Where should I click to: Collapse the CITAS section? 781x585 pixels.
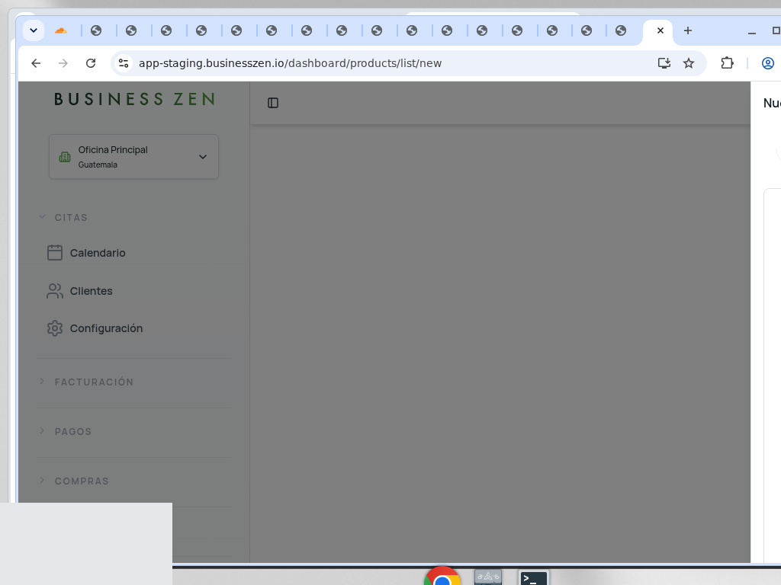[x=63, y=217]
